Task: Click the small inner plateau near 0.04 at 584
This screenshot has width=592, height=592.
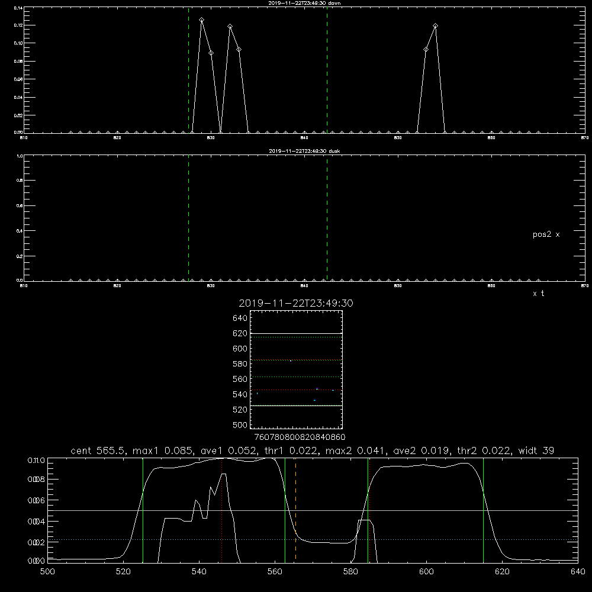Action: [365, 520]
